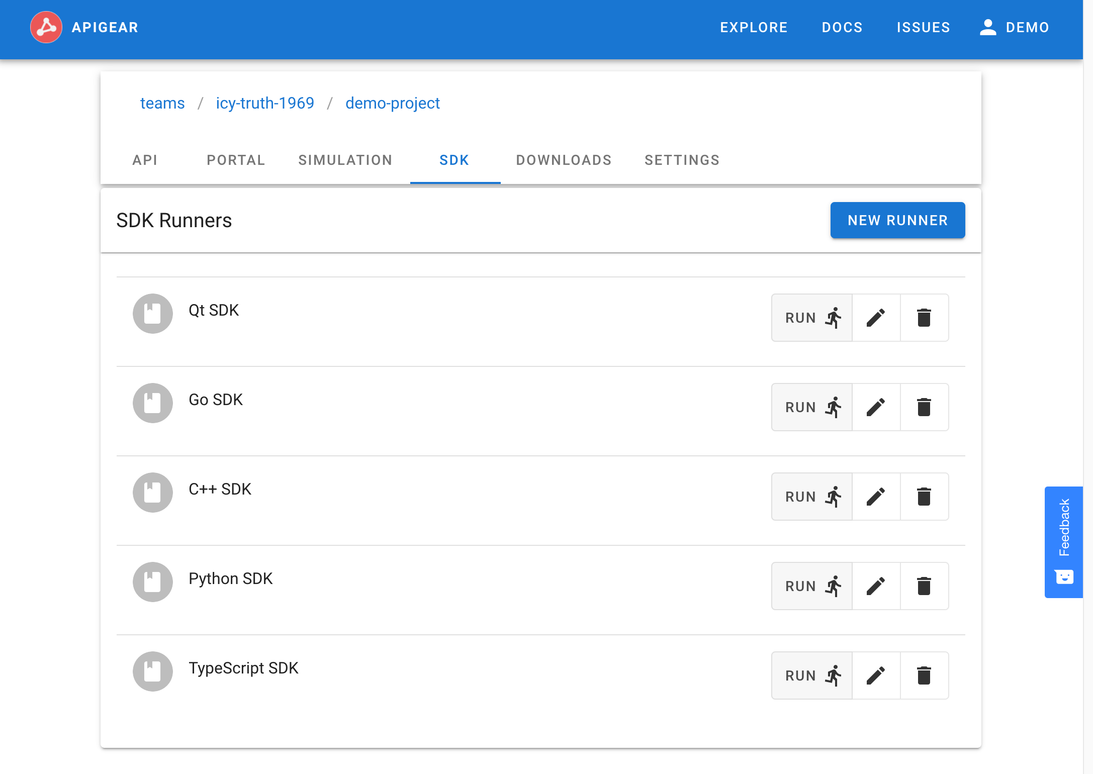Open the DOWNLOADS tab
Image resolution: width=1093 pixels, height=774 pixels.
(x=563, y=160)
